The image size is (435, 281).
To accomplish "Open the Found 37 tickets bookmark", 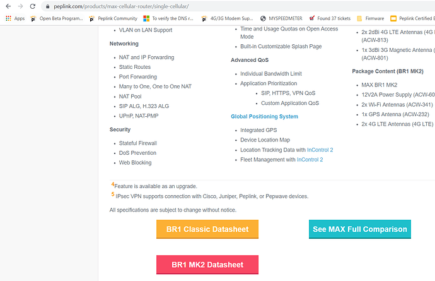I will coord(330,18).
